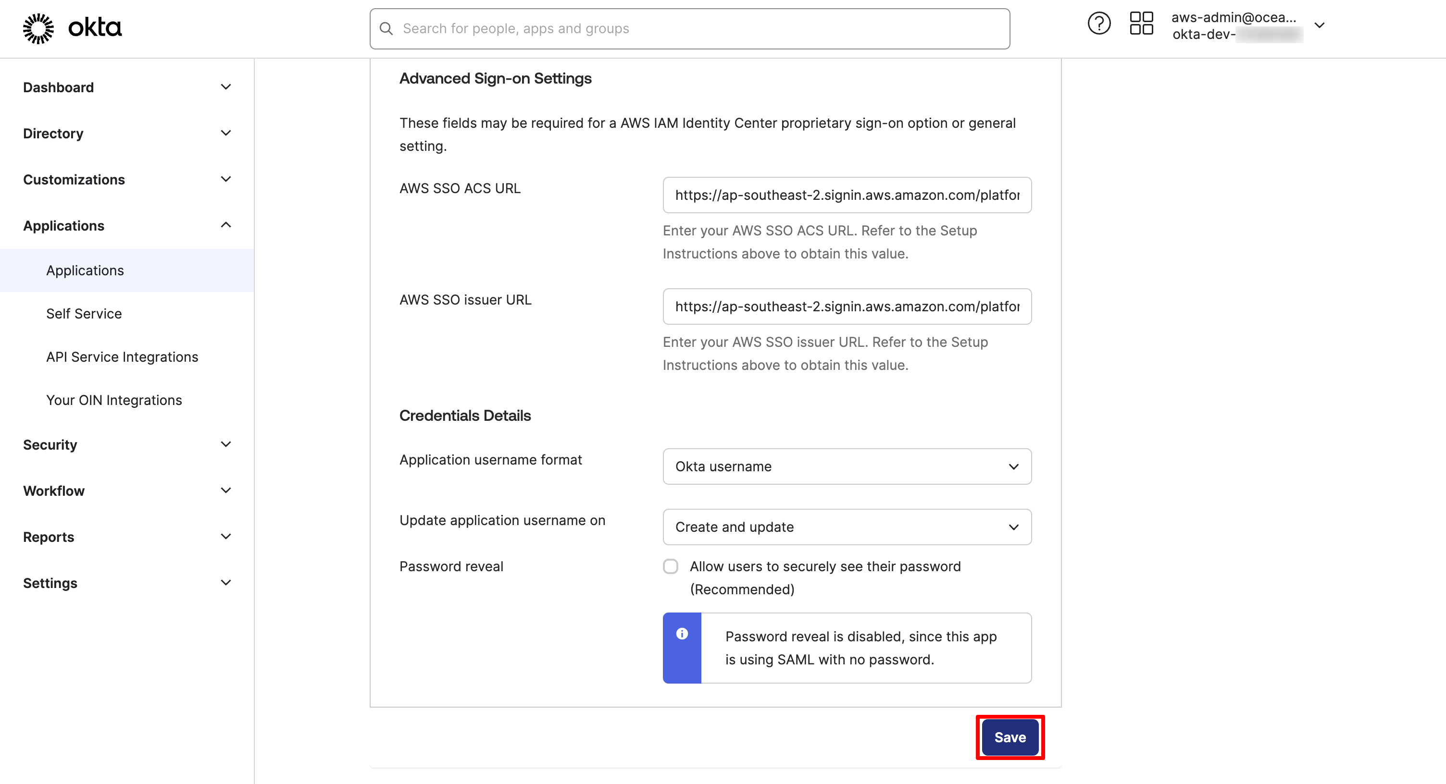The width and height of the screenshot is (1446, 784).
Task: Select Self Service in the sidebar
Action: [x=84, y=314]
